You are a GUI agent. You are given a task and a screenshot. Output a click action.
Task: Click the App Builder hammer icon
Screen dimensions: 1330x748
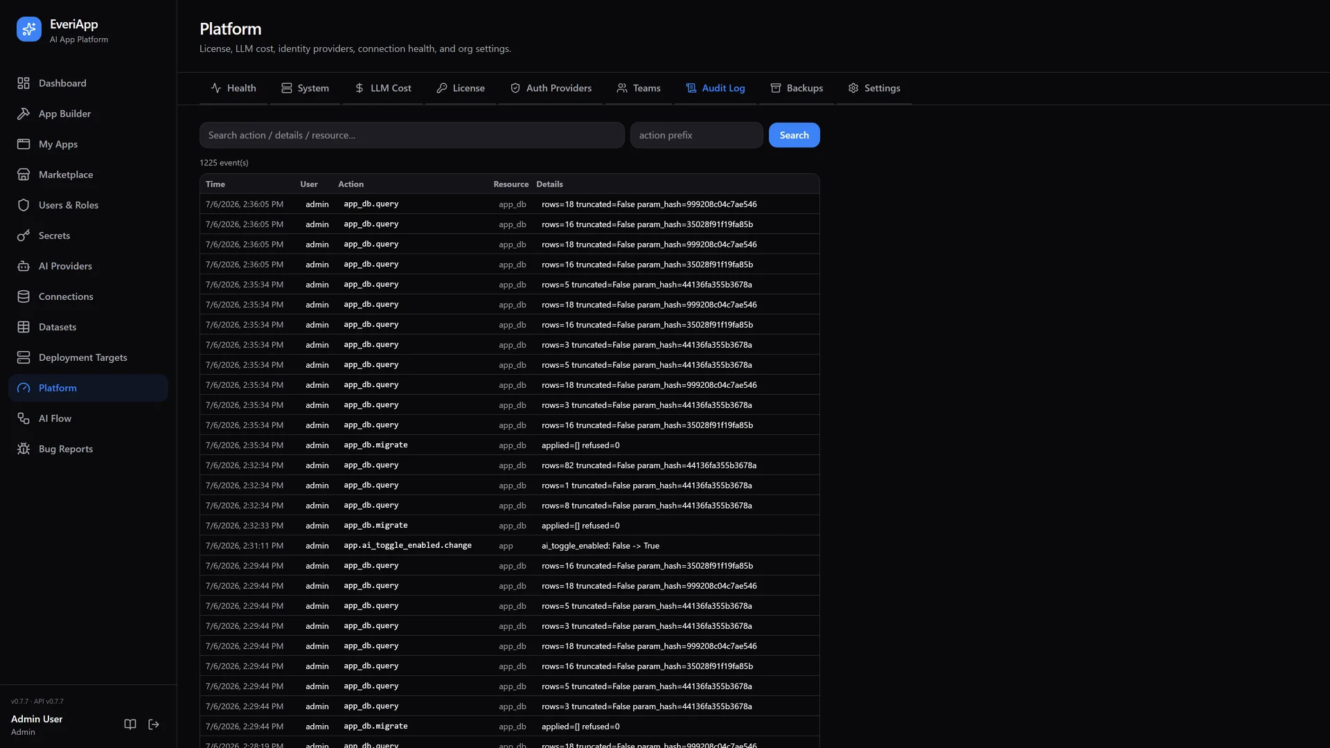point(24,114)
